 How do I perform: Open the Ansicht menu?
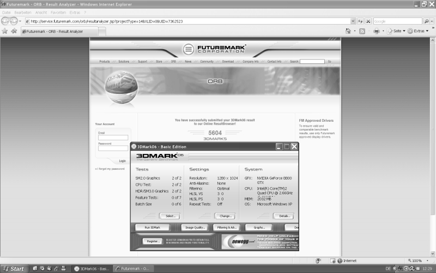[41, 13]
